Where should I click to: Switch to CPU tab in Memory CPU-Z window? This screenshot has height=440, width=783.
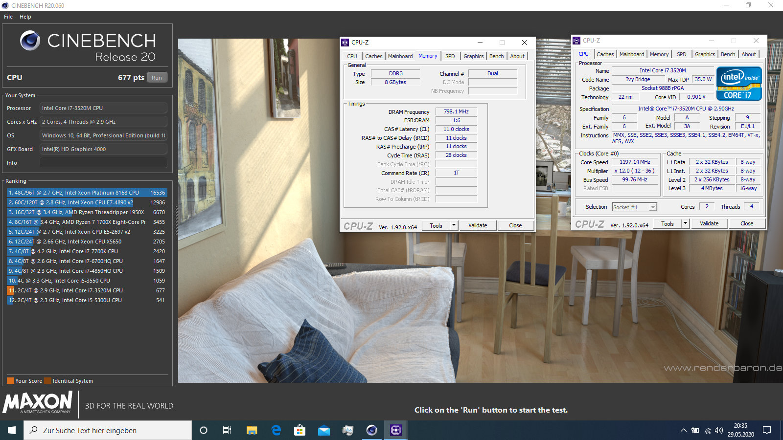click(352, 56)
